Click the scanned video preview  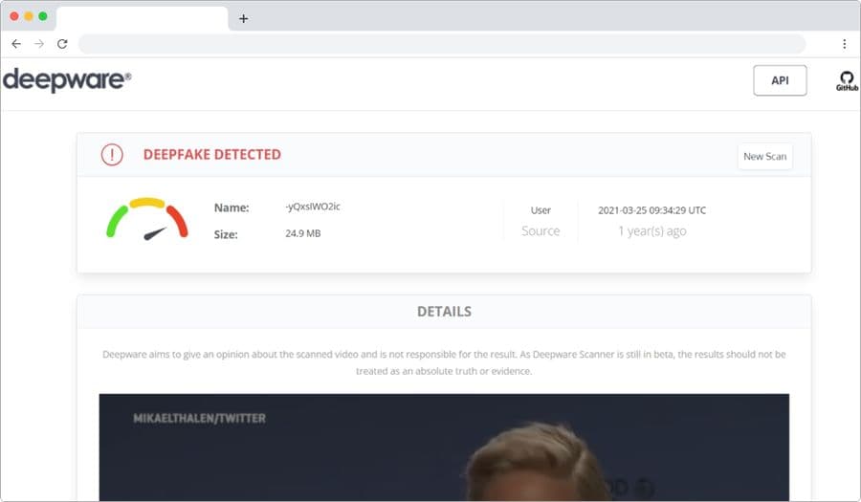tap(444, 447)
